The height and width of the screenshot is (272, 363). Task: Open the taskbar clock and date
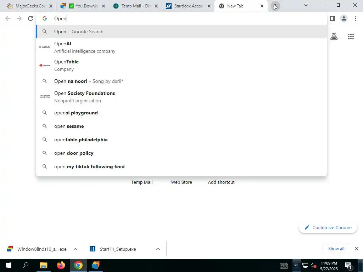click(329, 266)
